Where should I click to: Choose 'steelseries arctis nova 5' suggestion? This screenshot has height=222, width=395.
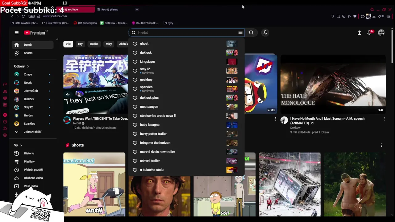[x=186, y=116]
